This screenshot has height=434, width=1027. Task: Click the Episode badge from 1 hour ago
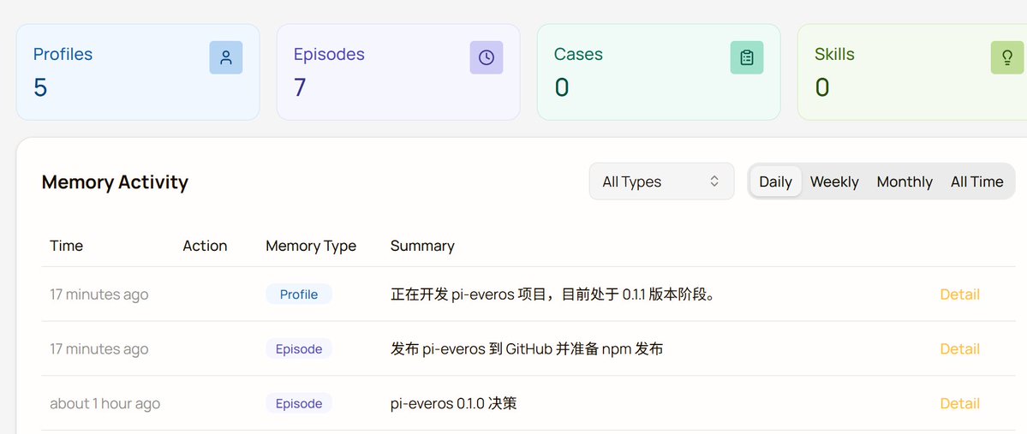pyautogui.click(x=299, y=403)
